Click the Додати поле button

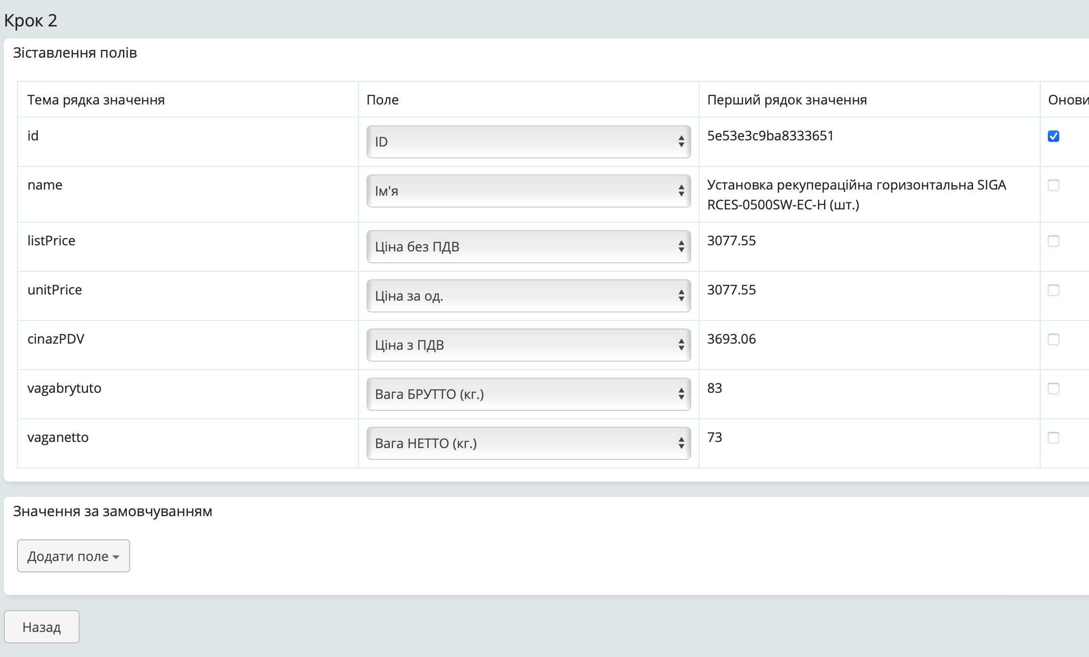pos(73,556)
